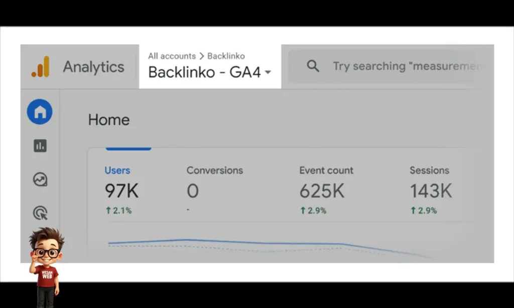The width and height of the screenshot is (514, 308).
Task: Open the Explore sidebar icon
Action: [40, 179]
